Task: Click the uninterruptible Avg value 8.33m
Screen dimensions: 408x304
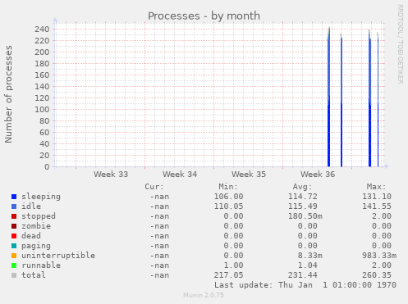Action: click(310, 256)
